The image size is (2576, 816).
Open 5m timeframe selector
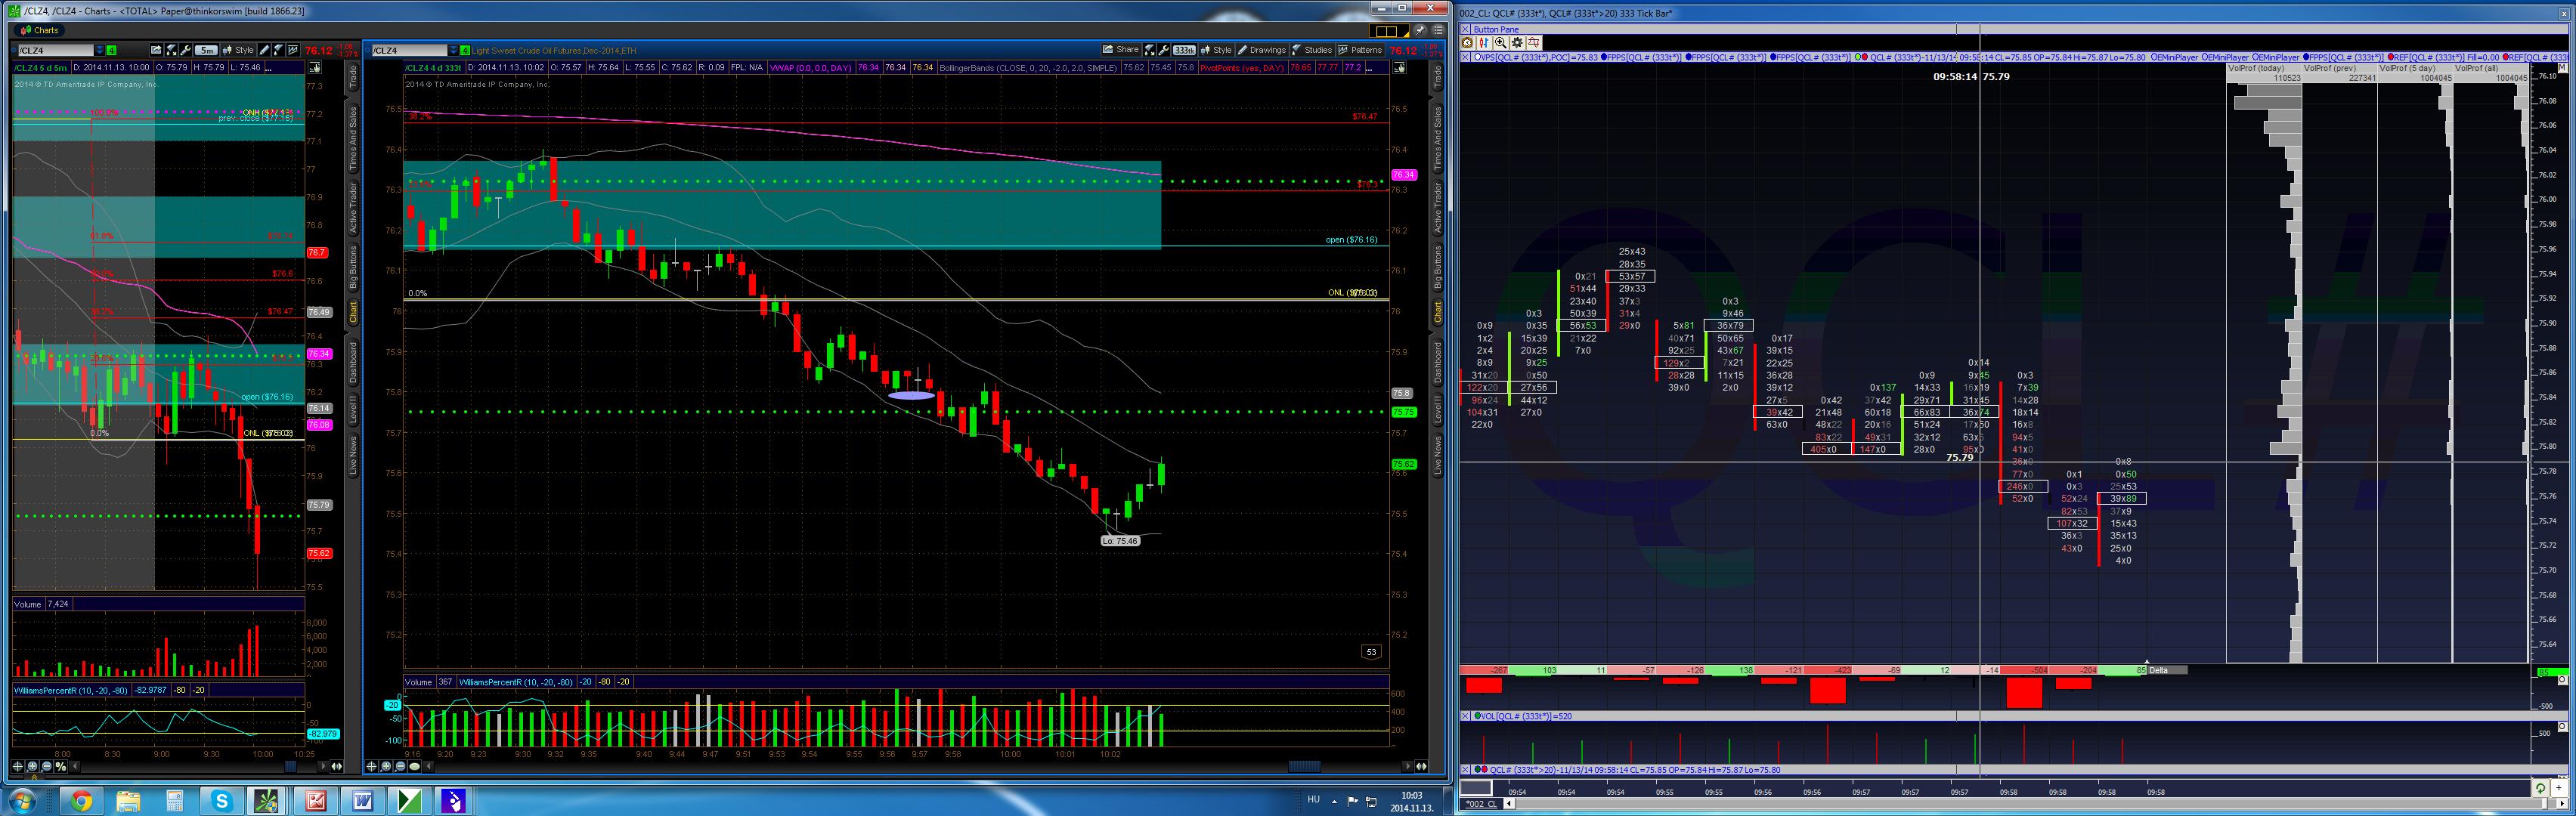pyautogui.click(x=206, y=50)
